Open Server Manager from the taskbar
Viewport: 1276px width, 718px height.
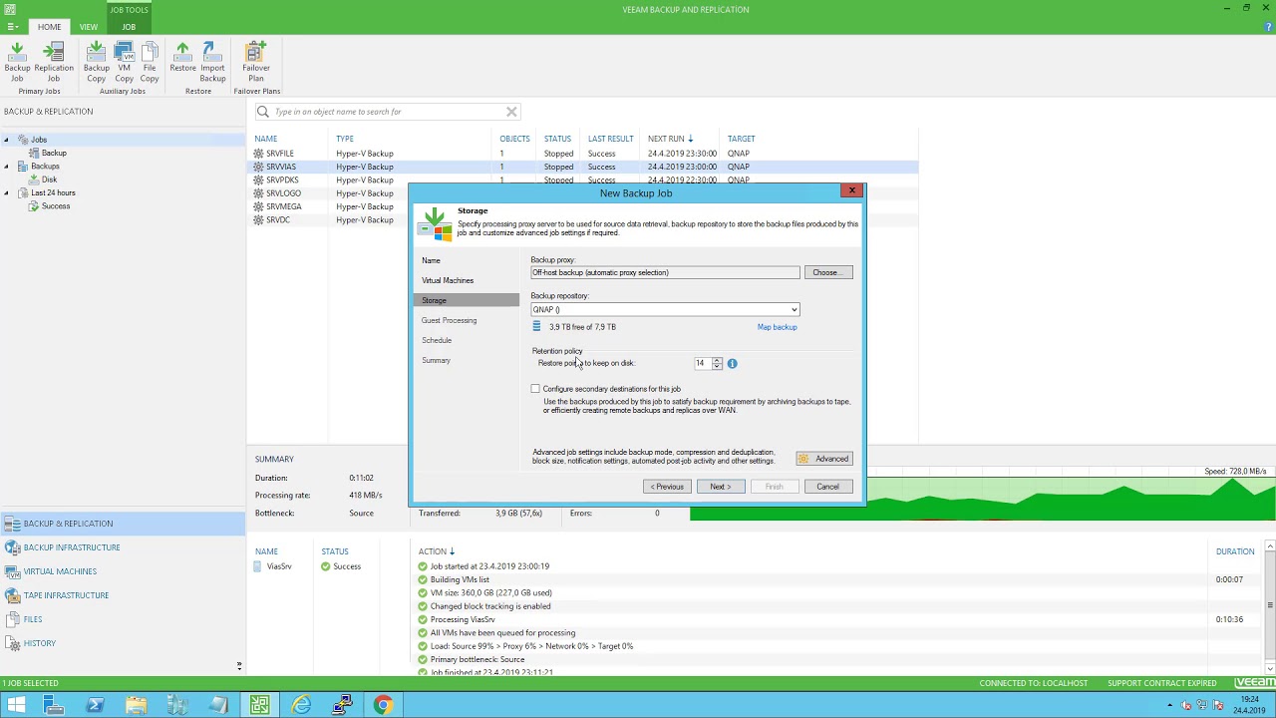pyautogui.click(x=54, y=705)
